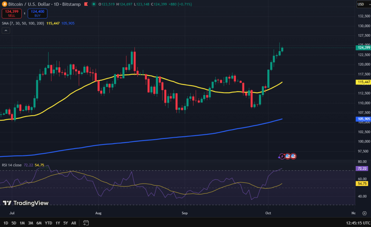Screen dimensions: 371x227
Task: Click the Bitcoin logo in the chart title
Action: (4, 4)
